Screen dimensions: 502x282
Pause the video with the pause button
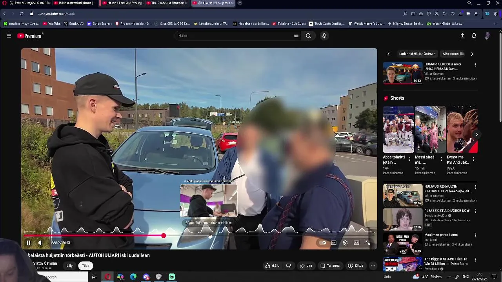(x=28, y=243)
